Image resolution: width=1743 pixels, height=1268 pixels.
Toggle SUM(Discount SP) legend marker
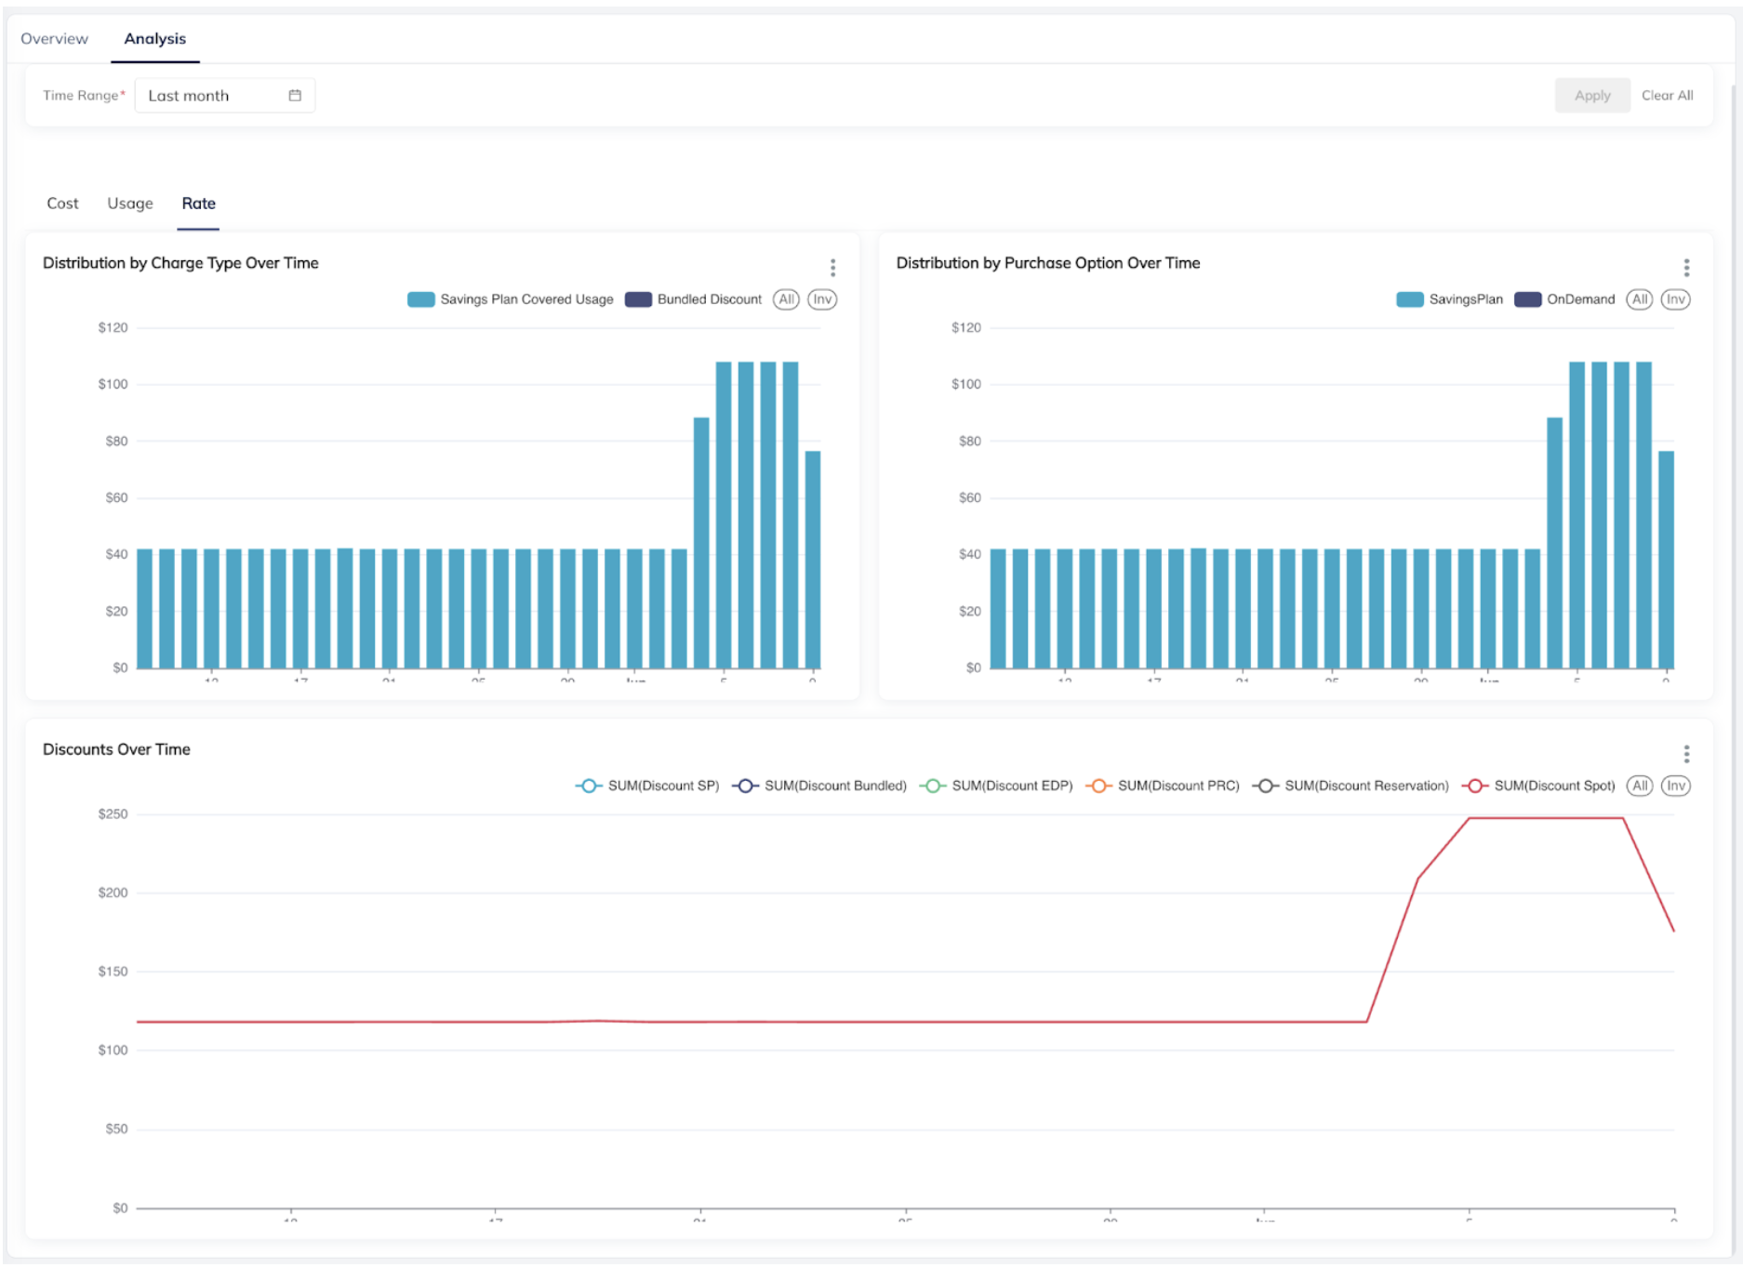coord(588,786)
